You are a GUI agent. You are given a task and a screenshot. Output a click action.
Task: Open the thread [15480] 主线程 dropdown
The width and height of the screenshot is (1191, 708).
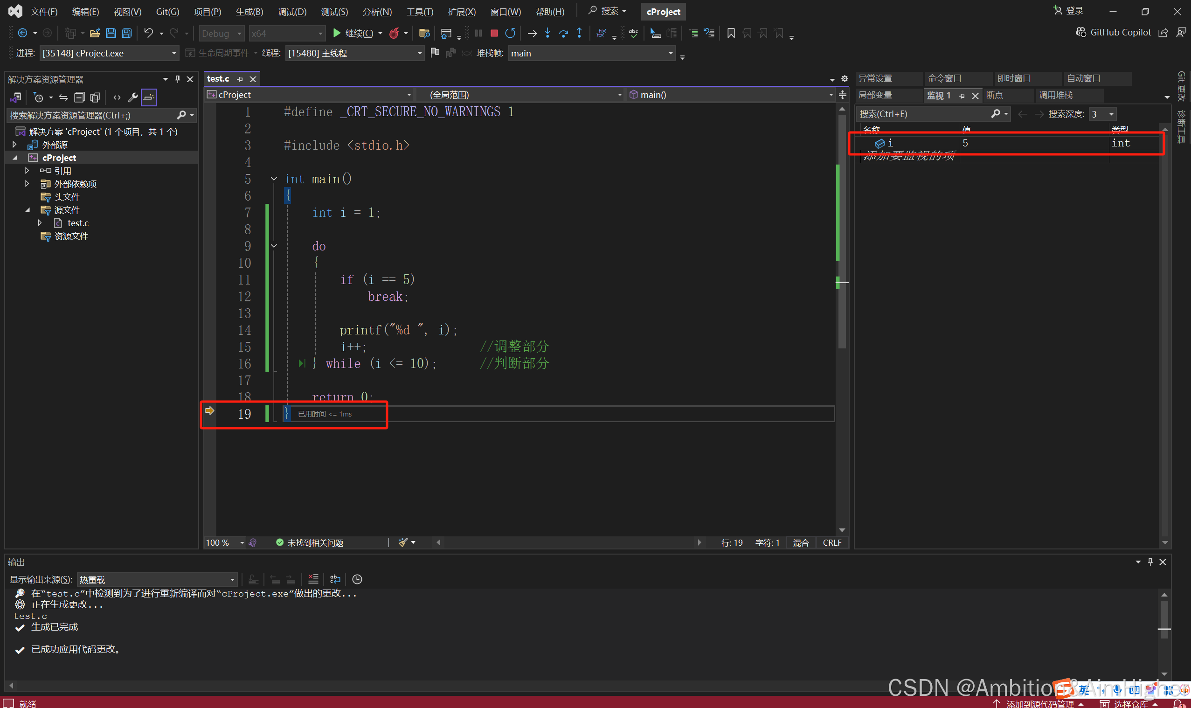coord(354,53)
